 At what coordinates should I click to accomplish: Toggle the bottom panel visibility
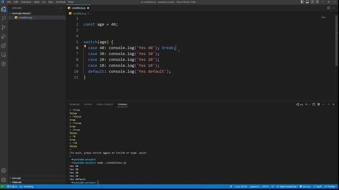(307, 2)
